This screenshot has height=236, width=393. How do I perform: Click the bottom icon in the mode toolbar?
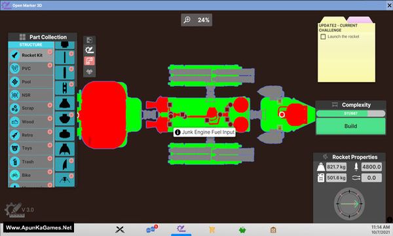89,72
